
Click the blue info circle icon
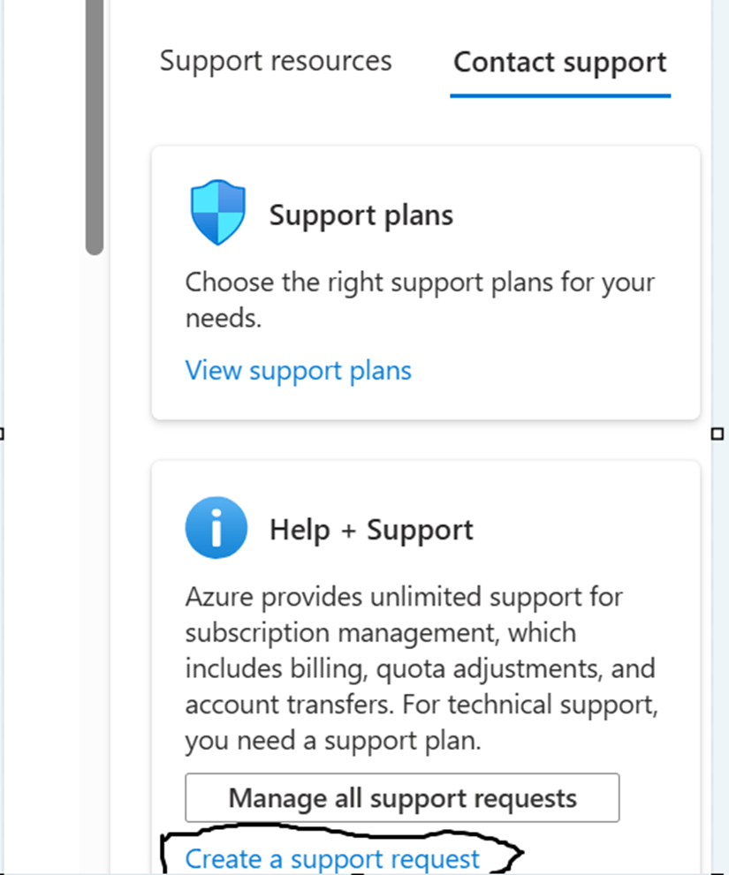click(216, 528)
